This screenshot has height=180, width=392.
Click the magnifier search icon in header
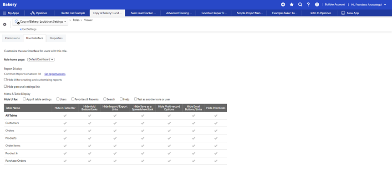[x=300, y=5]
